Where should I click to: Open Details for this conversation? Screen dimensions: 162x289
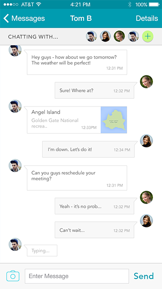147,19
